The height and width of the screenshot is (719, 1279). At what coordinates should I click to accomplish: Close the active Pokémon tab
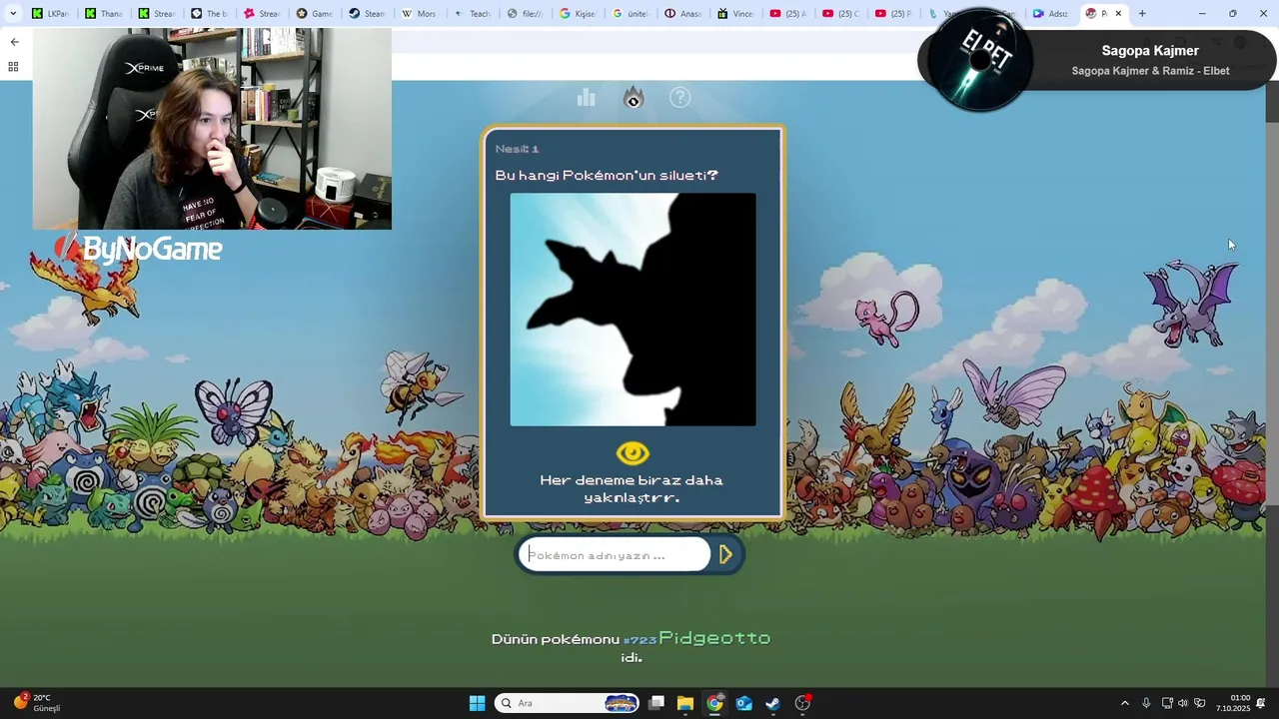pos(1118,14)
